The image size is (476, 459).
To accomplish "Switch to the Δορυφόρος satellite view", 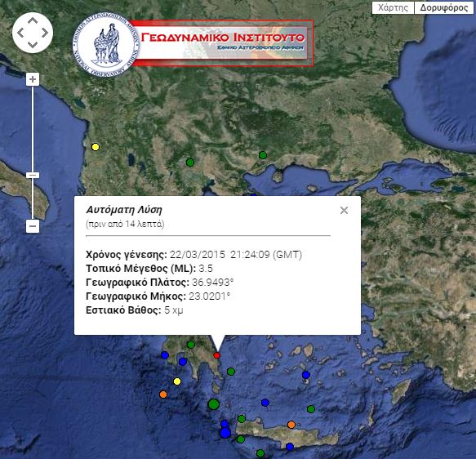I will click(x=444, y=7).
